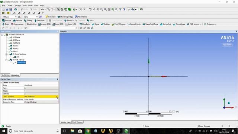Switch to the Modeling tab
Viewport: 238px width, 134px height.
tap(15, 75)
